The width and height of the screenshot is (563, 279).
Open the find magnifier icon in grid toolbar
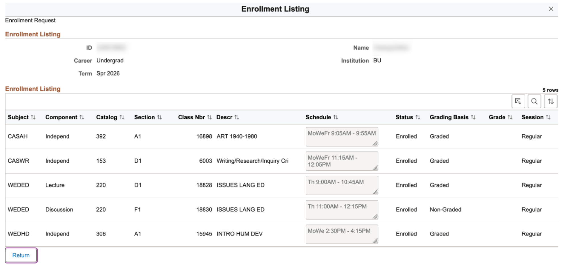pos(534,101)
